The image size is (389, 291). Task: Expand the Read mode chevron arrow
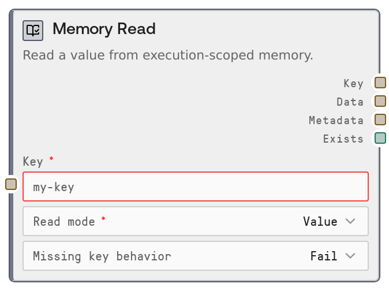[350, 221]
